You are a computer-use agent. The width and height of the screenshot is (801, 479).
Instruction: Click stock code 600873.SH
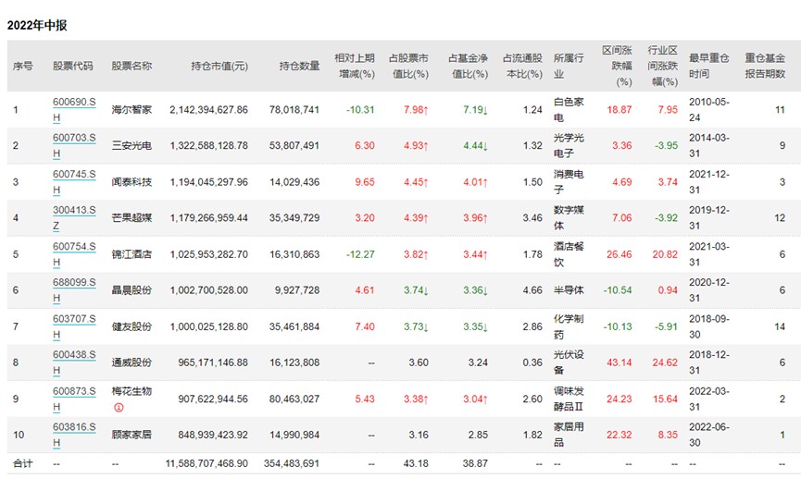coord(73,398)
